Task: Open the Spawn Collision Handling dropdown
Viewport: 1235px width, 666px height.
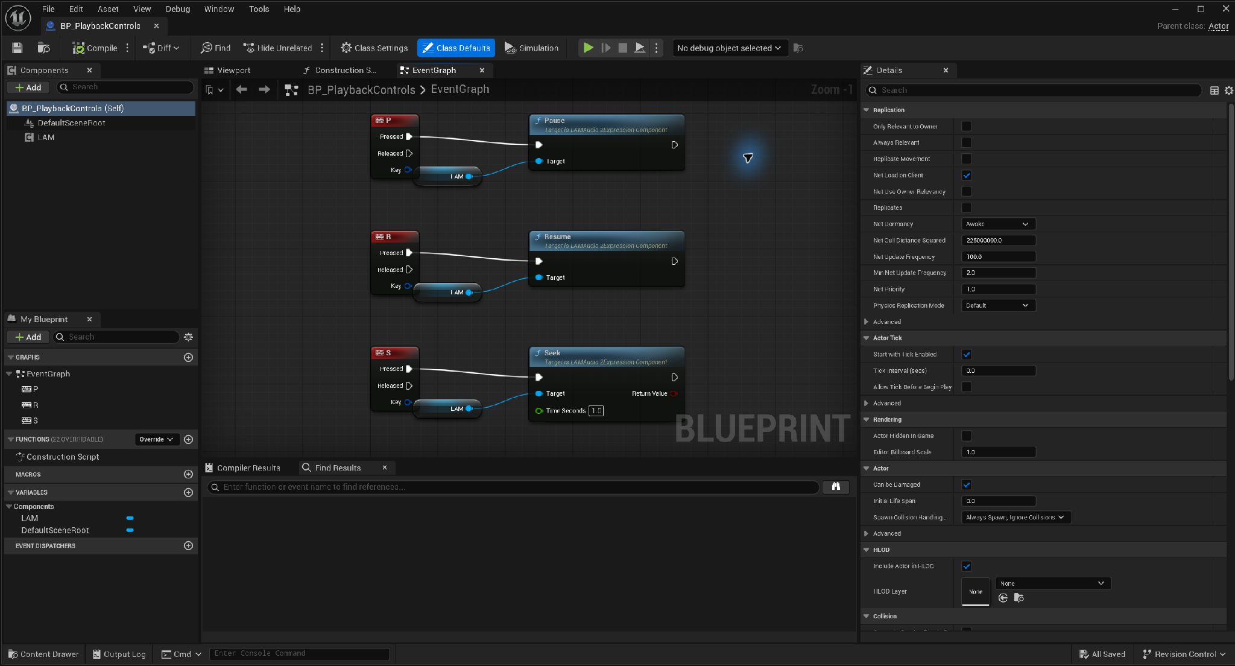Action: [1016, 517]
